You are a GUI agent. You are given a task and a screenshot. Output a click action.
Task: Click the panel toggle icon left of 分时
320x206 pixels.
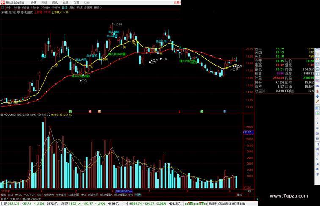tap(3, 8)
